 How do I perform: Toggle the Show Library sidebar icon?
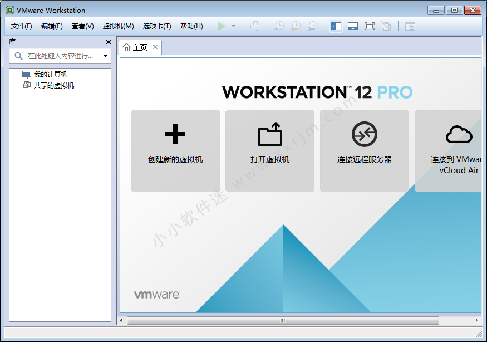pos(336,26)
